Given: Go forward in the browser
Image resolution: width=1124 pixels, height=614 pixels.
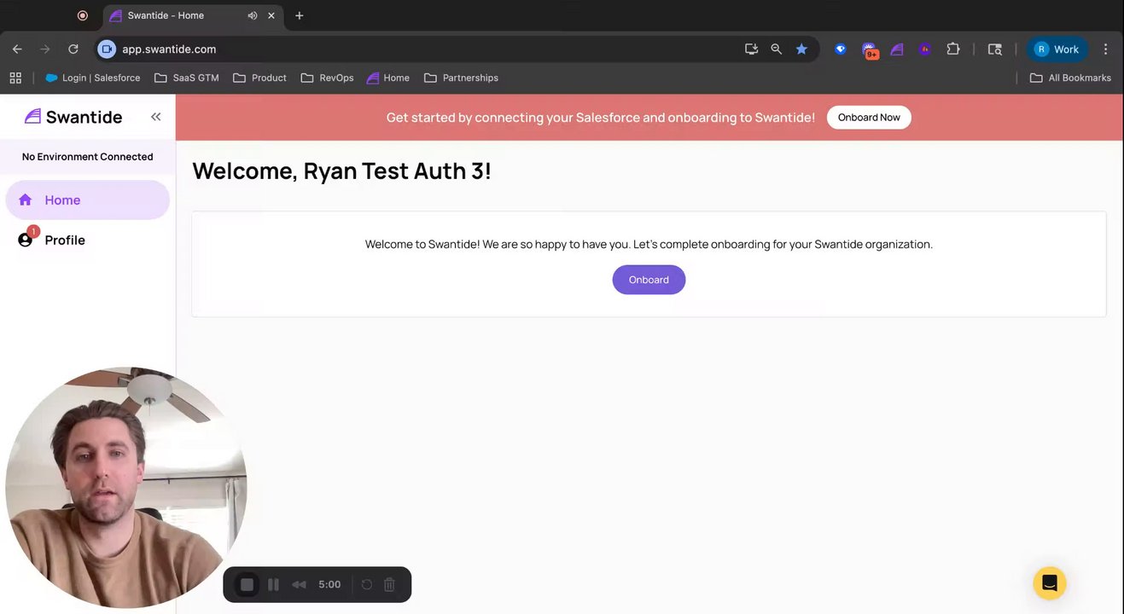Looking at the screenshot, I should [44, 49].
